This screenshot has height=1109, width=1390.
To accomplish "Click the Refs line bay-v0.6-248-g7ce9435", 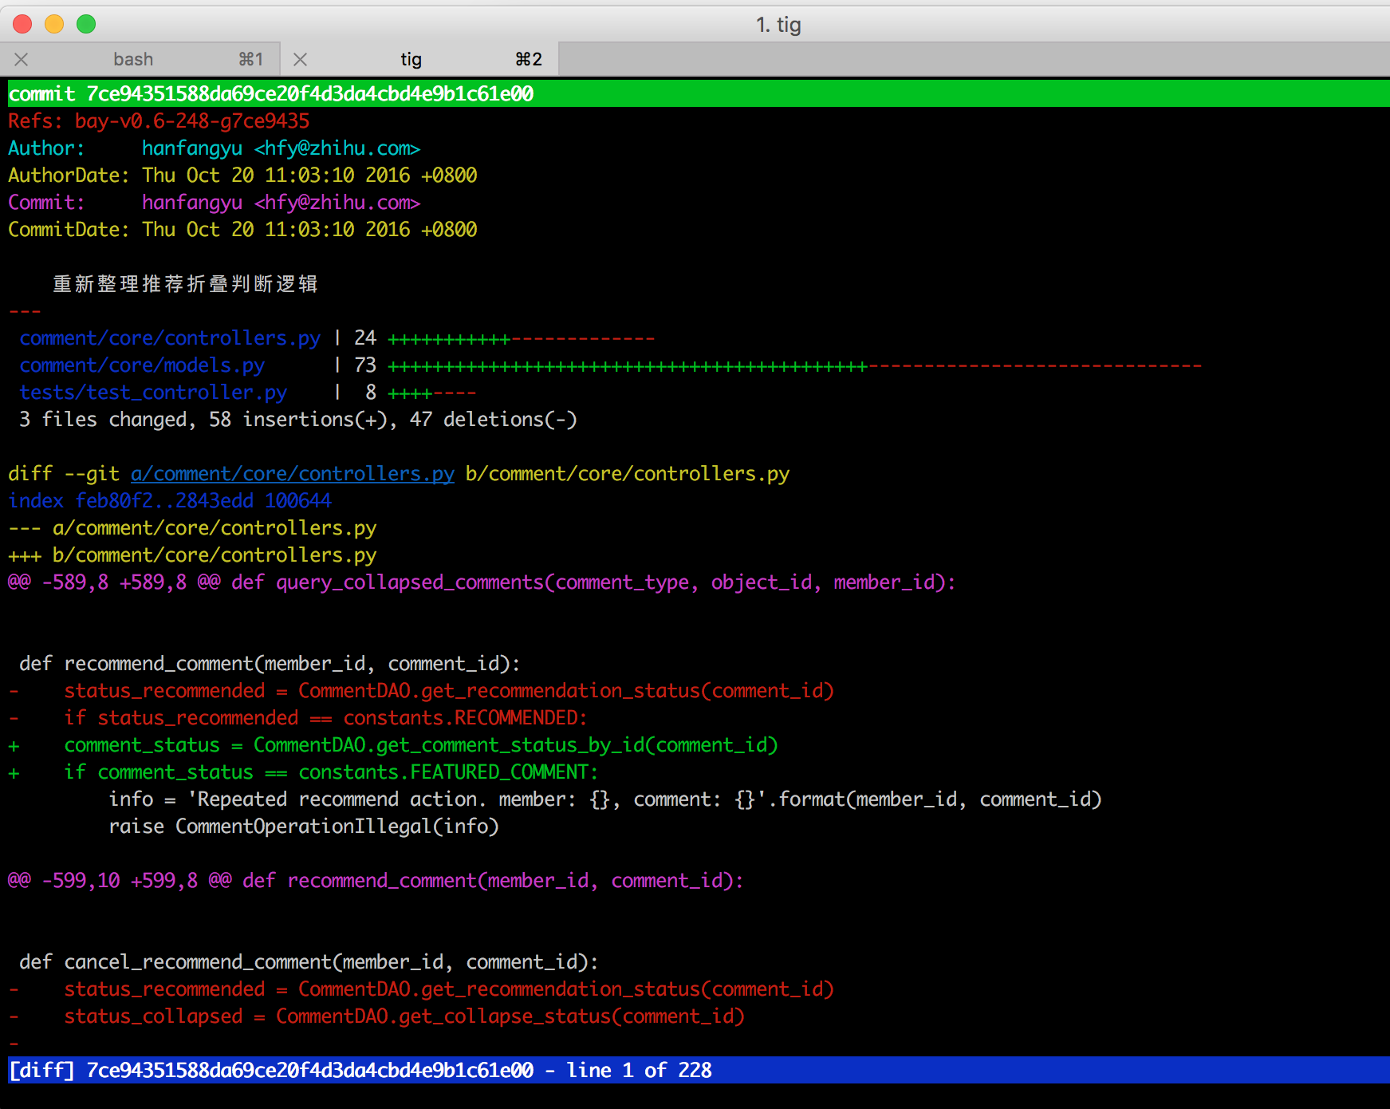I will click(x=159, y=121).
